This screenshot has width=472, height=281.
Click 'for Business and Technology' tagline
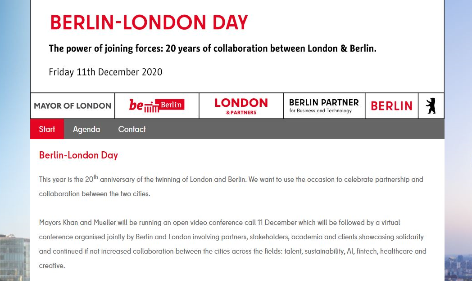[x=320, y=111]
